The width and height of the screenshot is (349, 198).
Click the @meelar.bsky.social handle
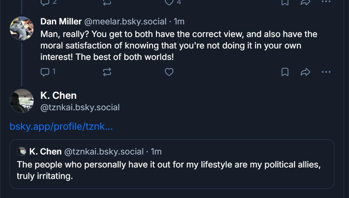[x=125, y=22]
